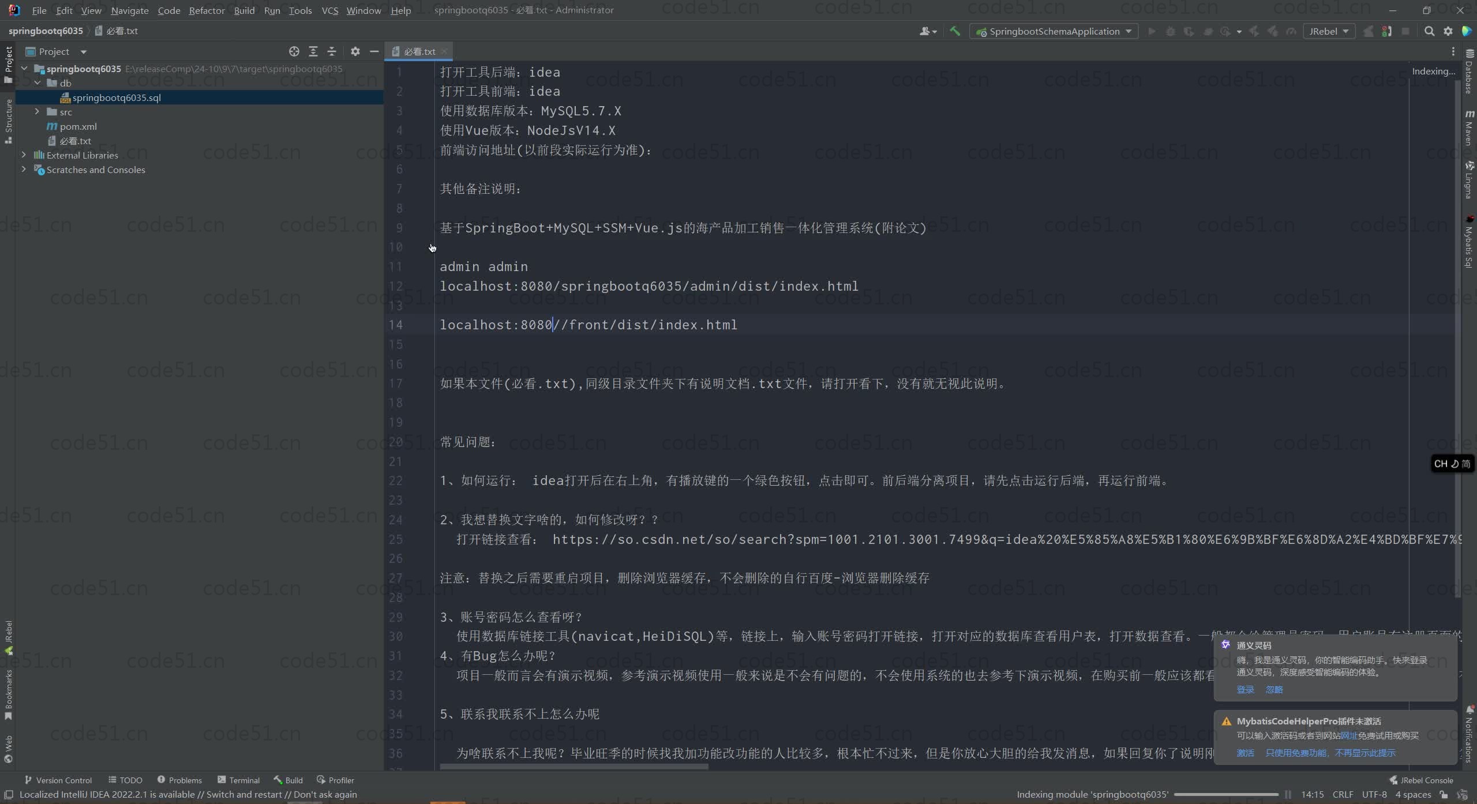Open Project panel options gear

point(355,51)
